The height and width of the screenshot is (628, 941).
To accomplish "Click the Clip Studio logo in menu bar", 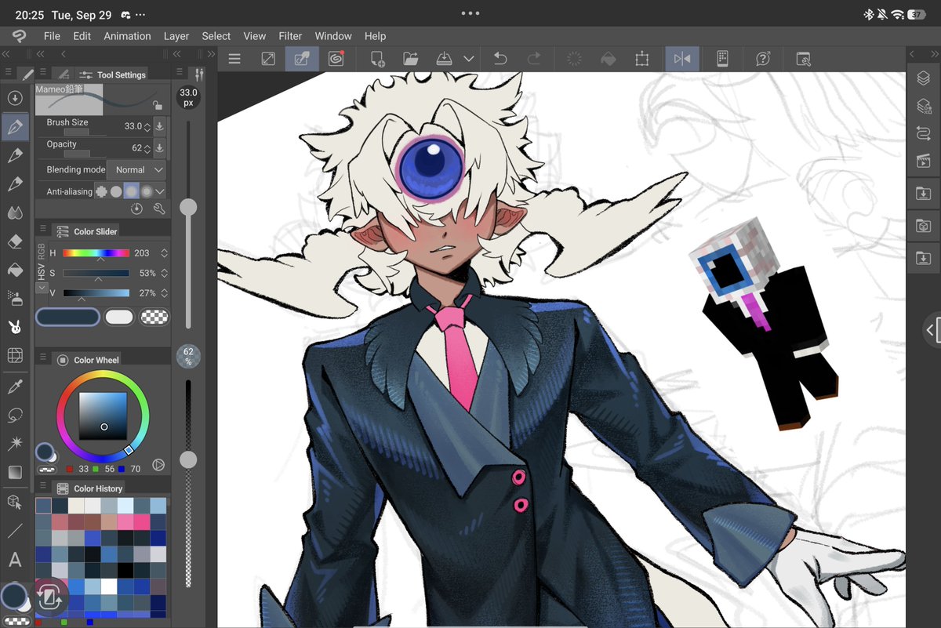I will 19,36.
